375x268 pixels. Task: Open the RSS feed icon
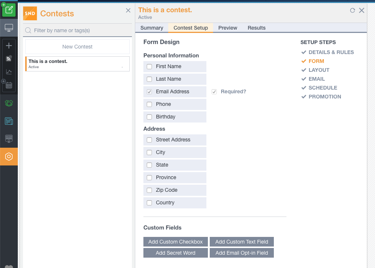tap(9, 58)
